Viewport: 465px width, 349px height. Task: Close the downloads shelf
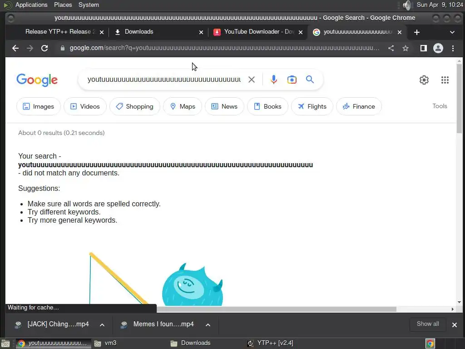click(x=454, y=324)
